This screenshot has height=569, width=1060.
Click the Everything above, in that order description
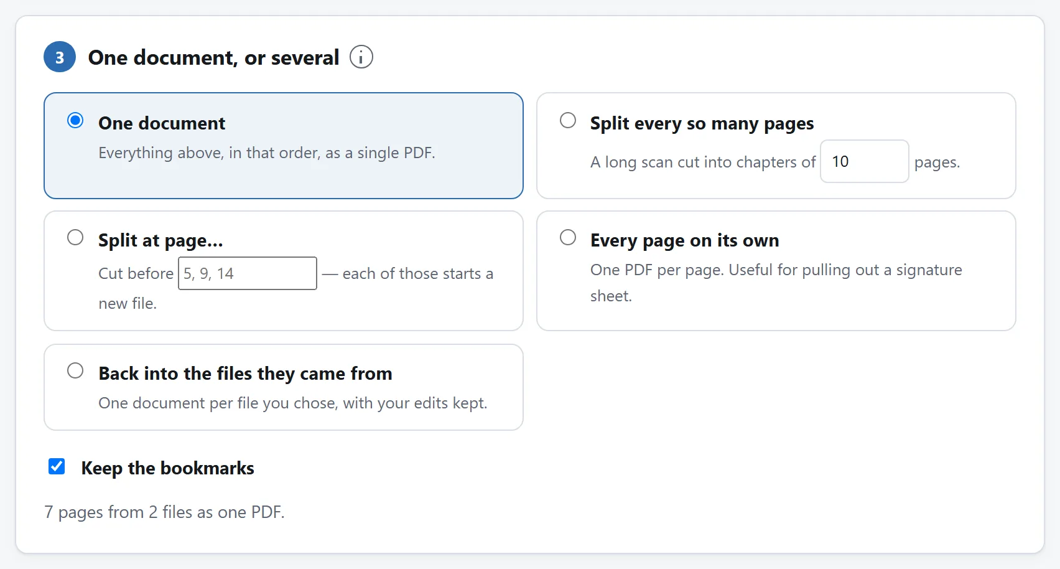[x=267, y=153]
